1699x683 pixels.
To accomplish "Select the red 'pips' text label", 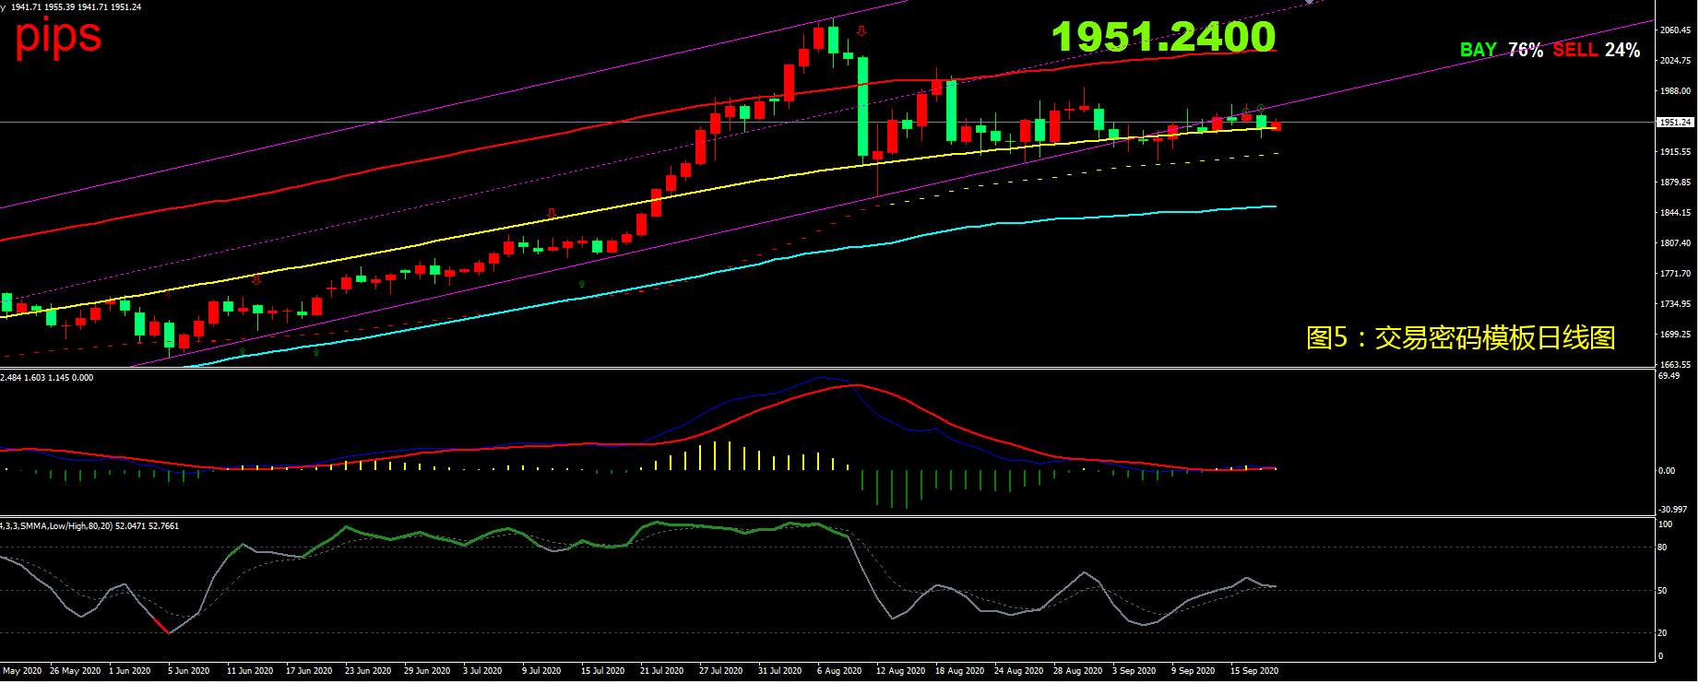I will click(x=58, y=36).
